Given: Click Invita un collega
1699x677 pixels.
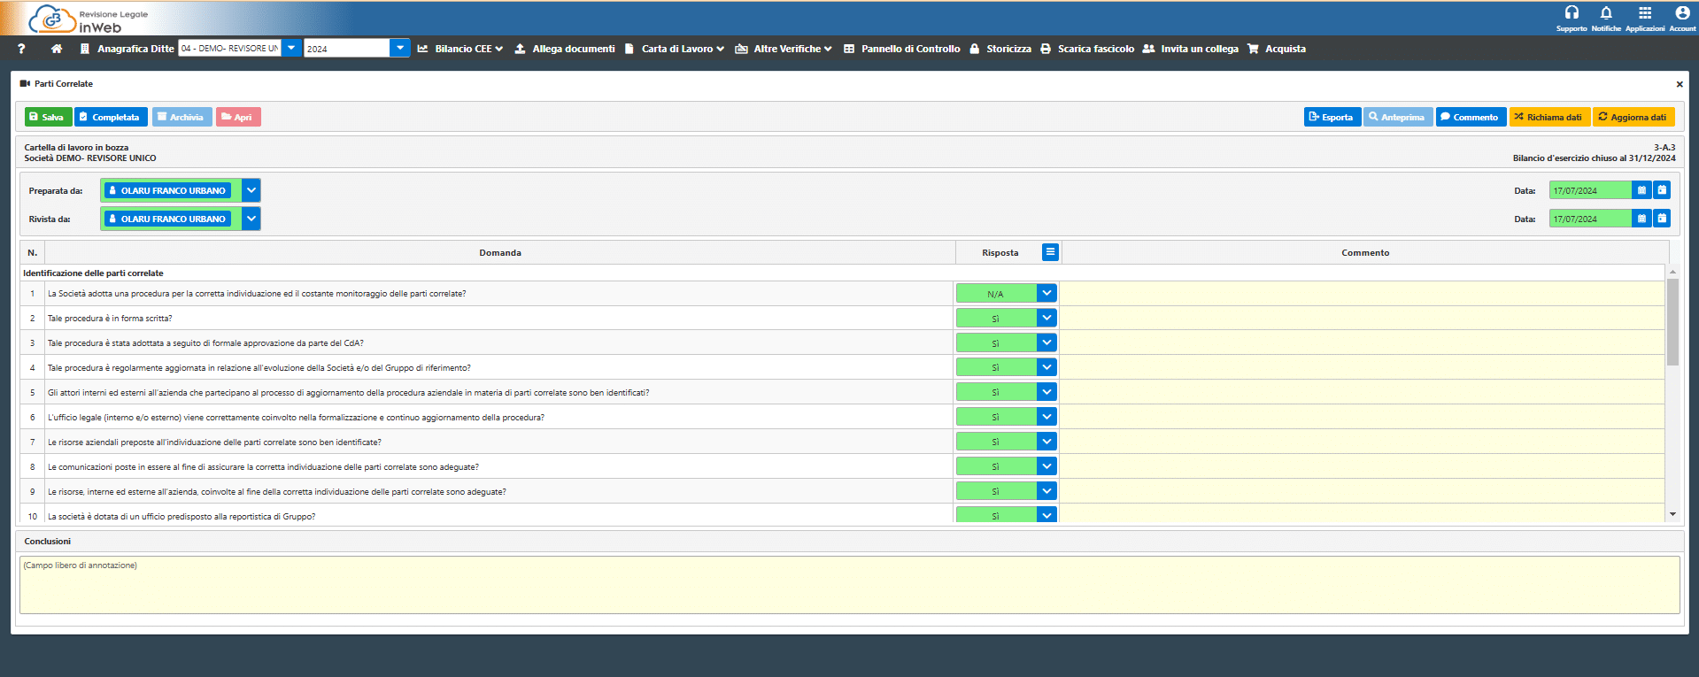Looking at the screenshot, I should click(1191, 49).
